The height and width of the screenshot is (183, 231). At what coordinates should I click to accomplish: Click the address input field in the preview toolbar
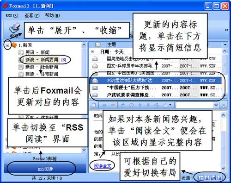195,105
